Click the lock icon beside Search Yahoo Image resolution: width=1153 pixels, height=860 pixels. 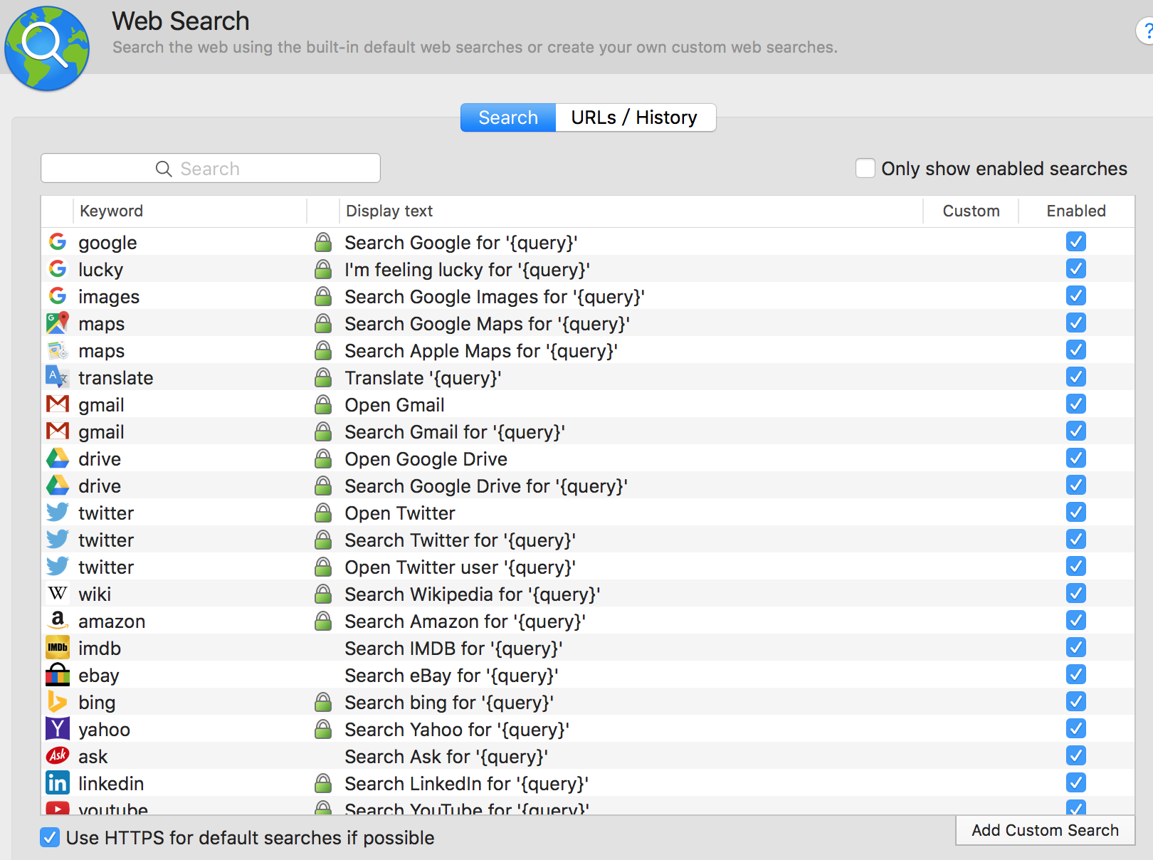[323, 729]
